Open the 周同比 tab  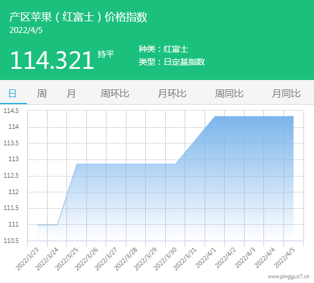click(x=229, y=94)
